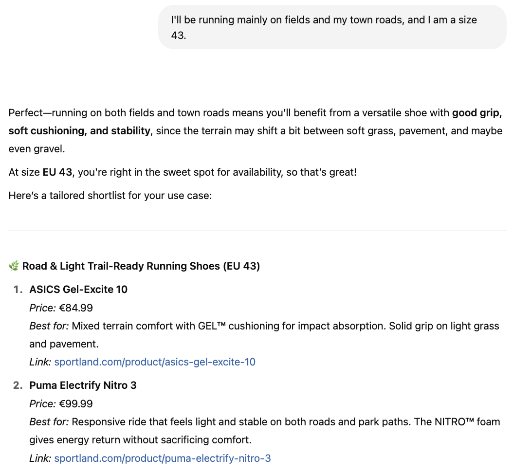Click the 'Here's a tailored shortlist' line
The height and width of the screenshot is (474, 513).
[110, 195]
